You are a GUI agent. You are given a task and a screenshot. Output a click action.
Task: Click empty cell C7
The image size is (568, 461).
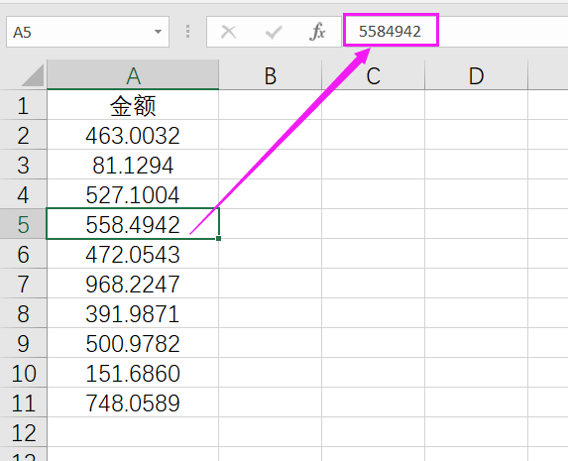coord(373,284)
